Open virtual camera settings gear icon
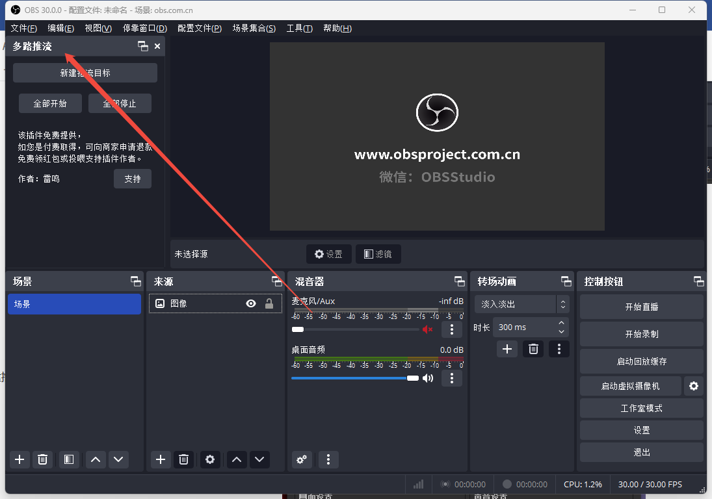This screenshot has width=712, height=499. 694,386
